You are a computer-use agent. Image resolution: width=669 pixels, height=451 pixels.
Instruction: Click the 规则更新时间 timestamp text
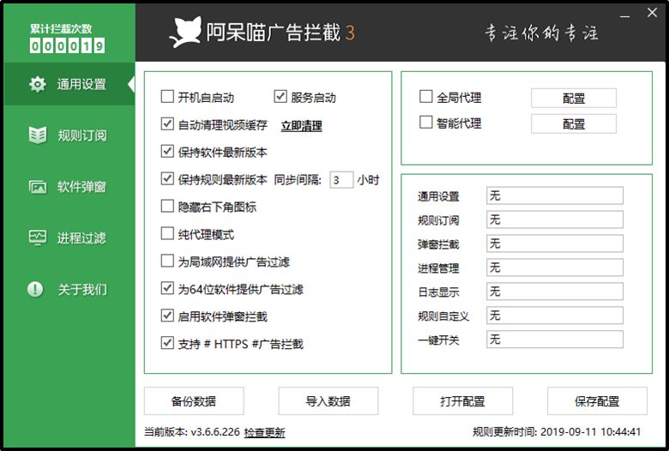(557, 432)
